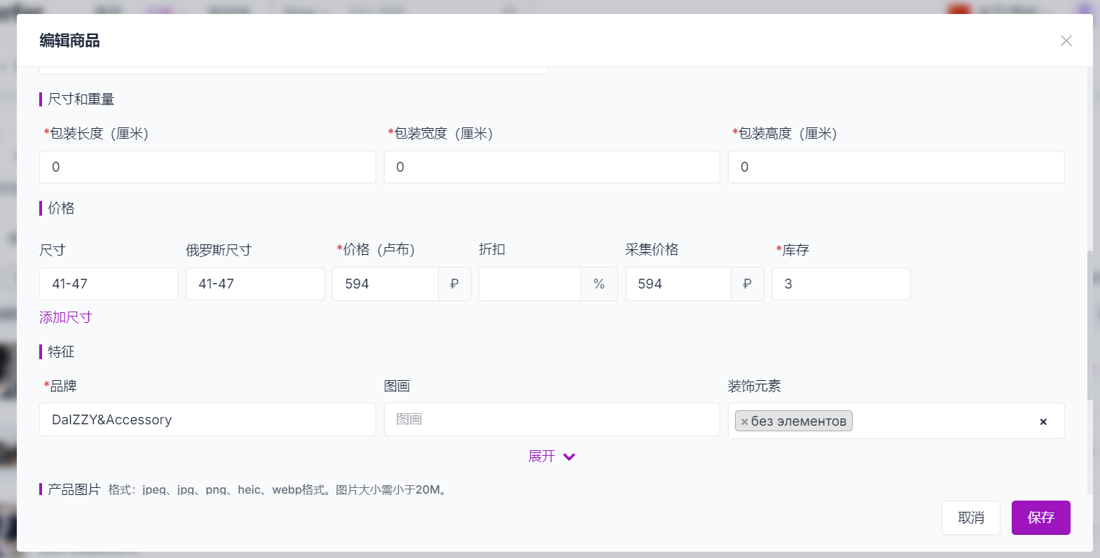Edit the 俄罗斯尺寸 field
This screenshot has height=558, width=1100.
point(255,284)
